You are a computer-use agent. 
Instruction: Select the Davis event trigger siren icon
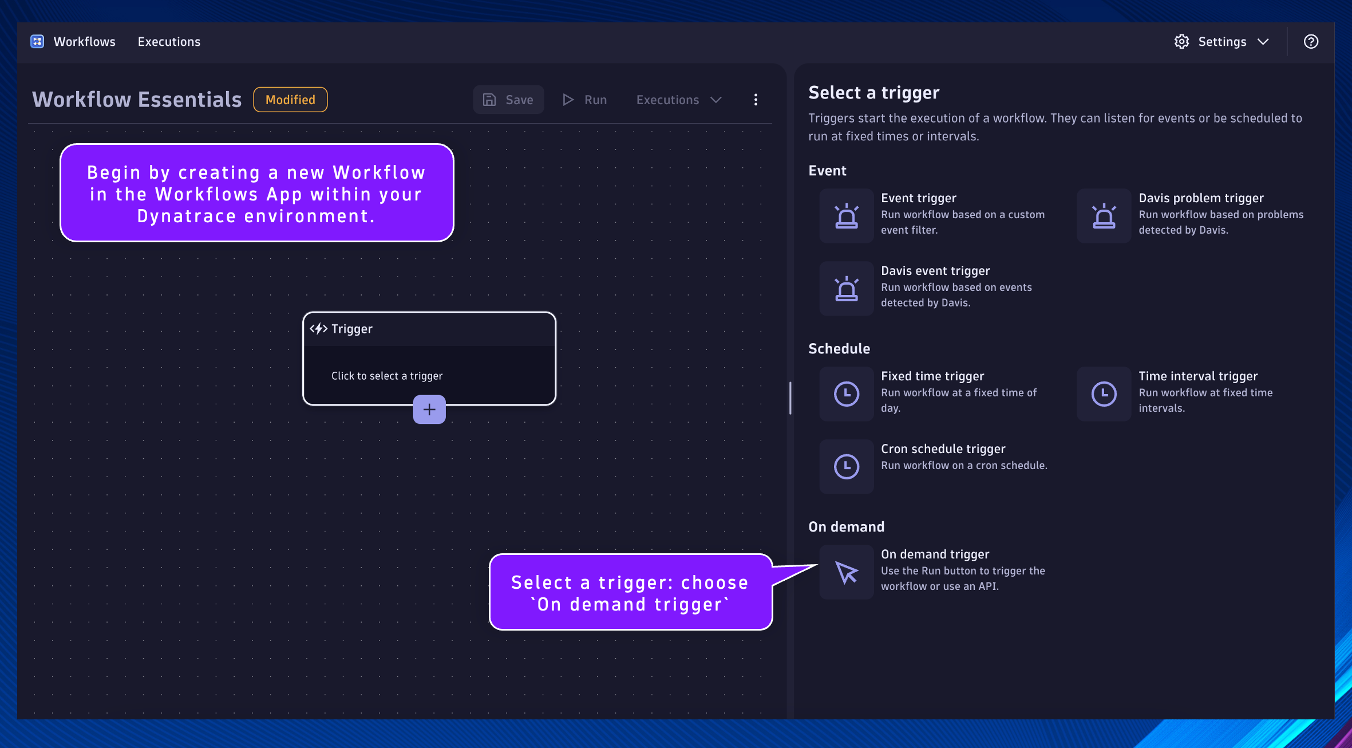click(847, 289)
